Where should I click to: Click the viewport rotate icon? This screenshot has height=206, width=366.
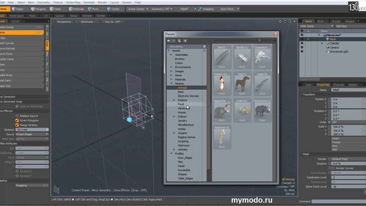pyautogui.click(x=285, y=22)
